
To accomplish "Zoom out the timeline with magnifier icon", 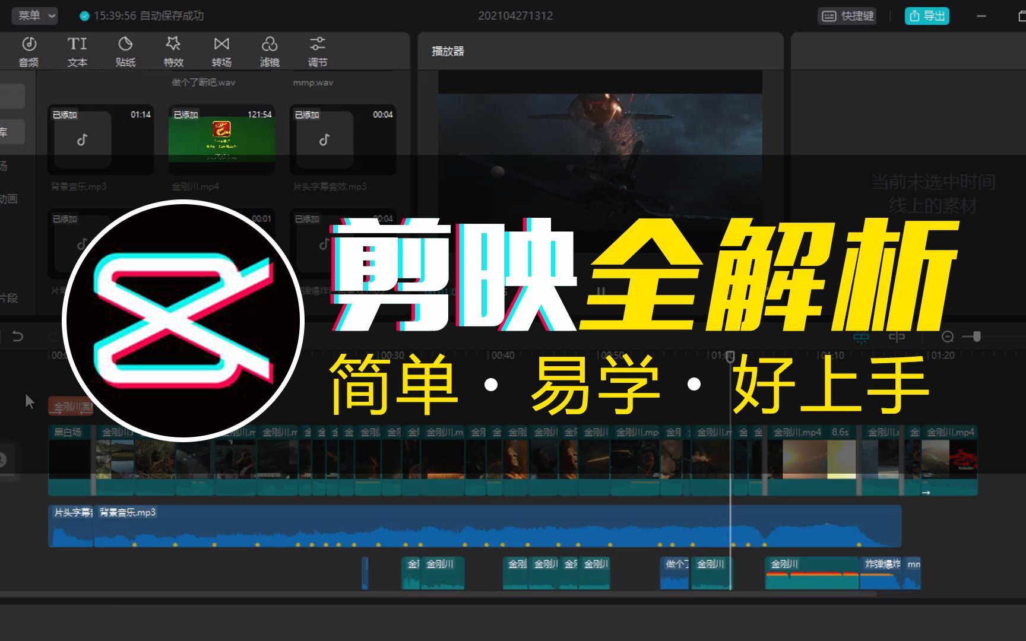I will [x=948, y=337].
